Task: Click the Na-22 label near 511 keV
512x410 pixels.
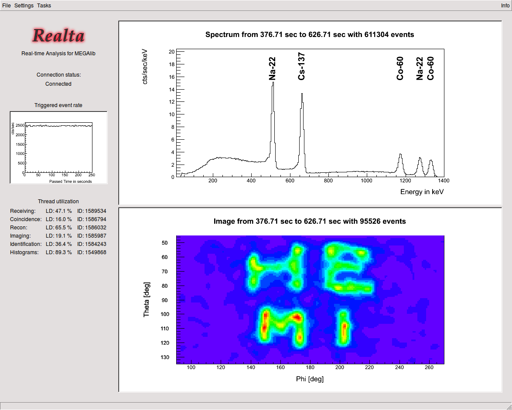Action: click(272, 69)
